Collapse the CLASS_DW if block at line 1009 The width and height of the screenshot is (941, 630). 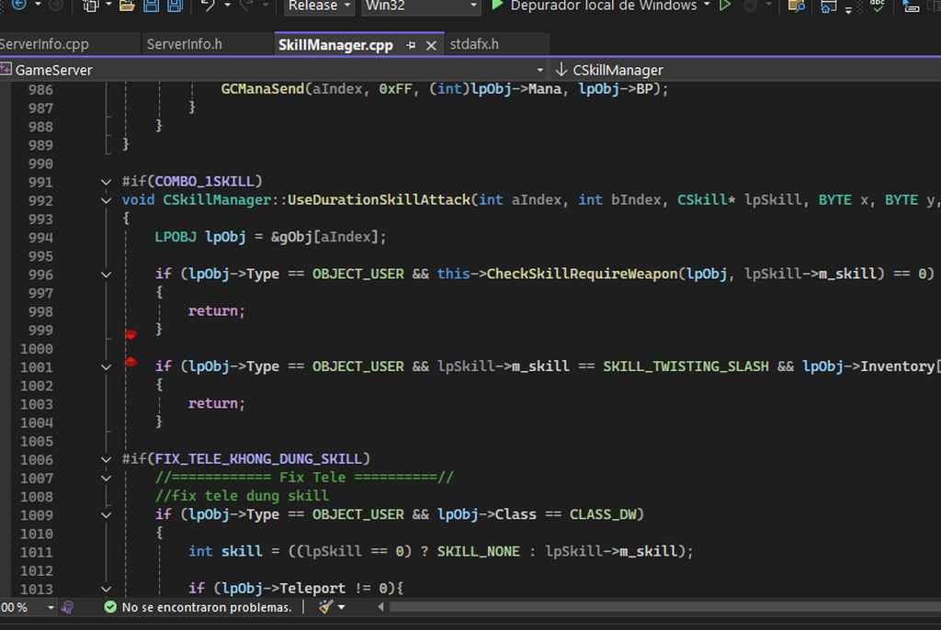coord(107,515)
